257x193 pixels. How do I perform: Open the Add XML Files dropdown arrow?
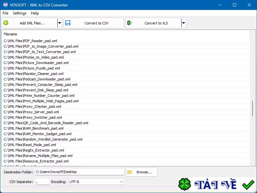(59, 23)
